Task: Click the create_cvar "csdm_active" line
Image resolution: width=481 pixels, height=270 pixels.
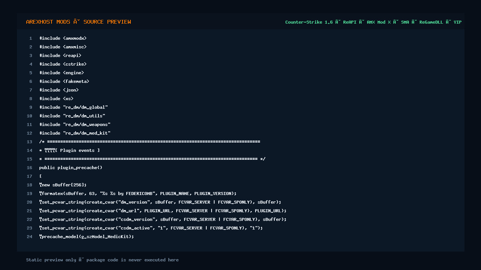Action: 151,228
